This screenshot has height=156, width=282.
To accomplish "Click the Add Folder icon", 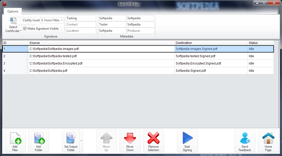I will 39,138.
